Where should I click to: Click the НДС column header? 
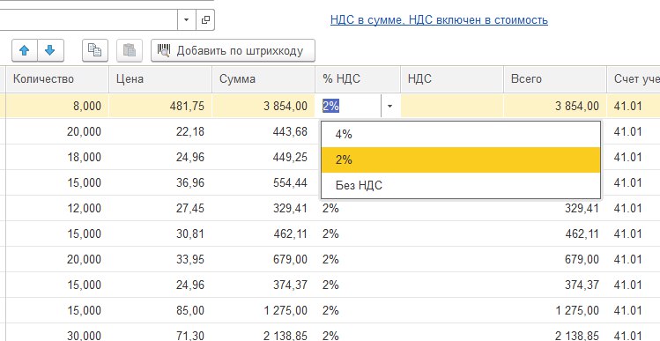452,79
